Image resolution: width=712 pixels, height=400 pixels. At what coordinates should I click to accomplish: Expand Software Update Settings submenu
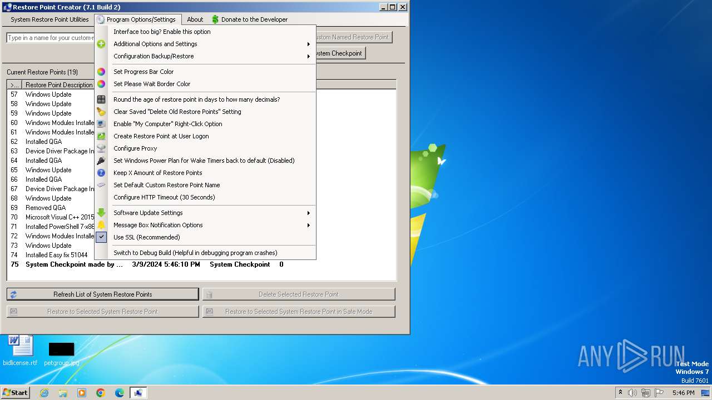coord(205,213)
